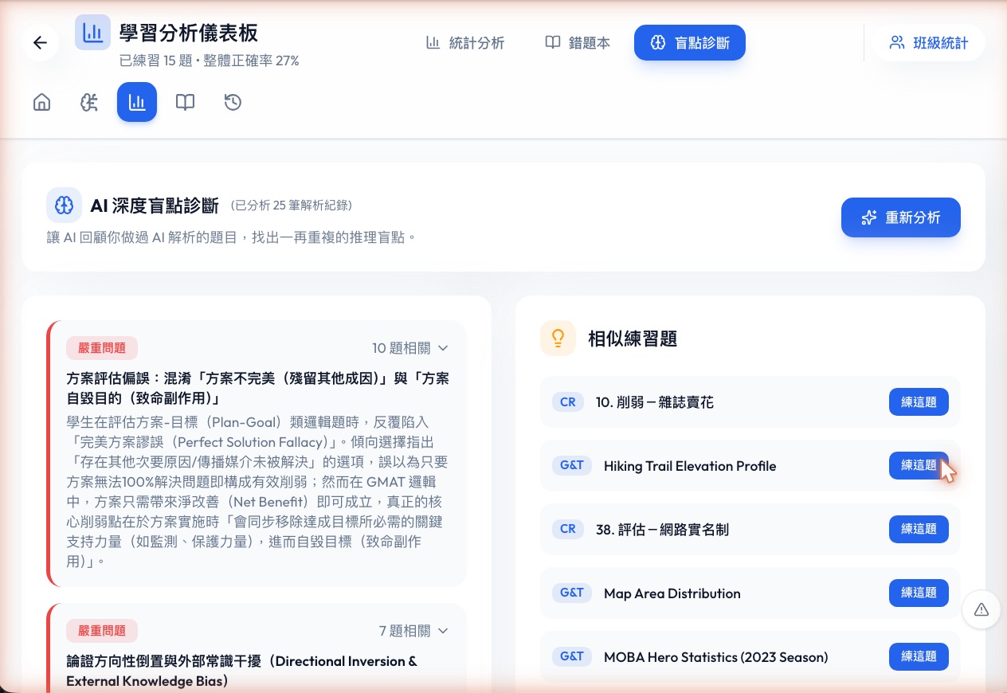Screen dimensions: 1007x693
Task: Click the 嚴重問題 badge on the 論證方向性倒置 card
Action: 102,631
